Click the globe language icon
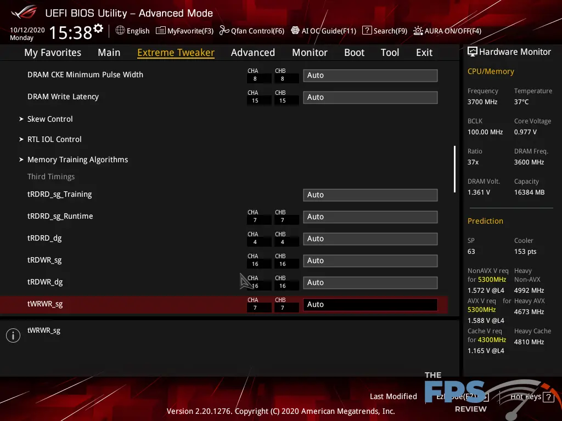 click(x=120, y=31)
